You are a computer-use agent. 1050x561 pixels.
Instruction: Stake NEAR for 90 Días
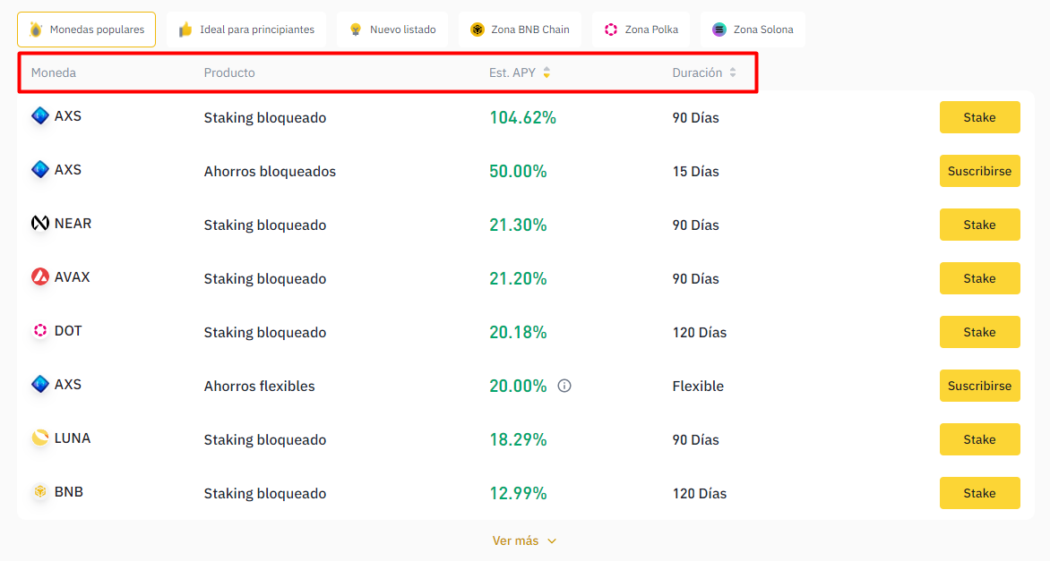pyautogui.click(x=980, y=225)
